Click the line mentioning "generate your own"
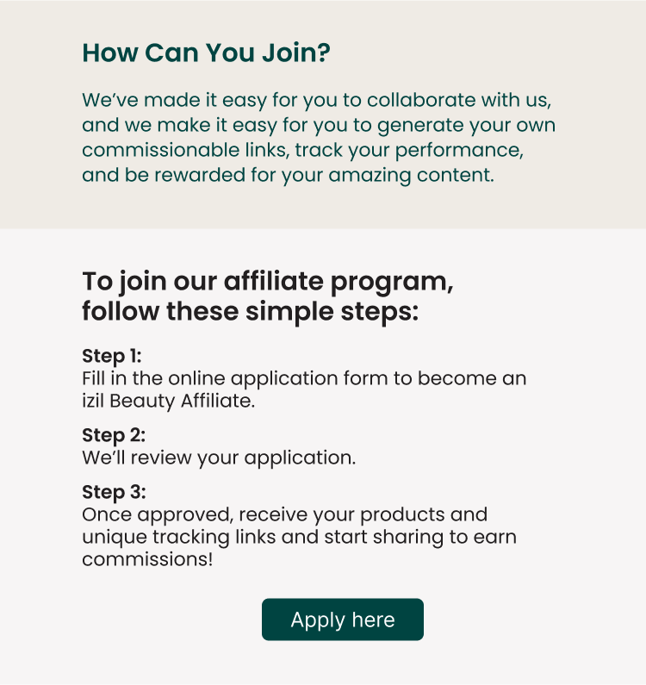 [x=319, y=126]
